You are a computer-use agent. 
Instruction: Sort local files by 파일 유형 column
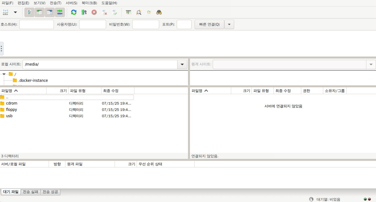point(85,91)
